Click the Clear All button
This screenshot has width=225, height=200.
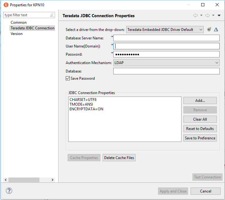[200, 119]
